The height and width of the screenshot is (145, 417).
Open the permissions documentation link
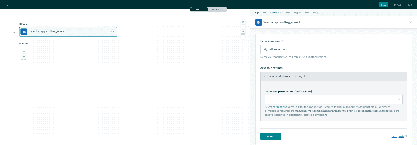pyautogui.click(x=280, y=107)
